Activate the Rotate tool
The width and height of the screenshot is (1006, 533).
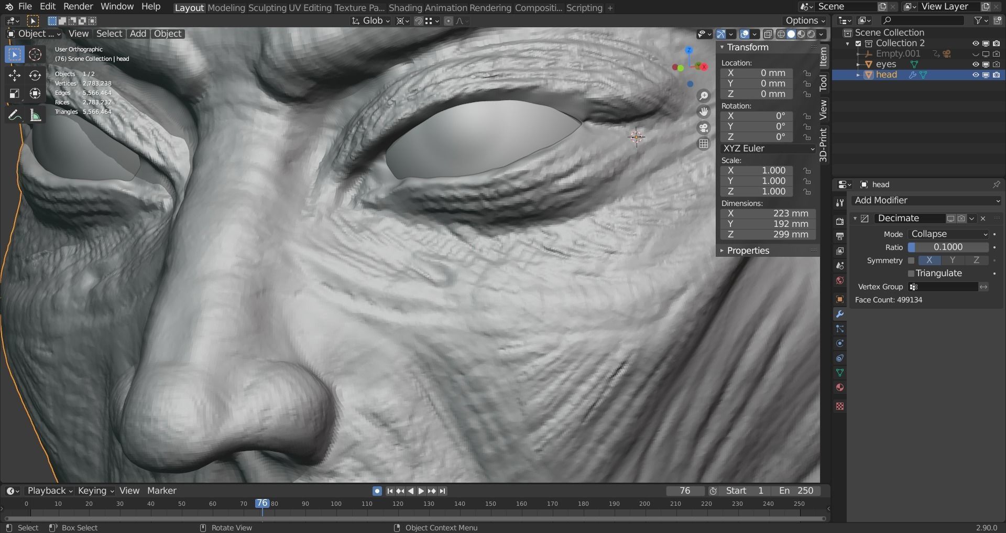35,75
